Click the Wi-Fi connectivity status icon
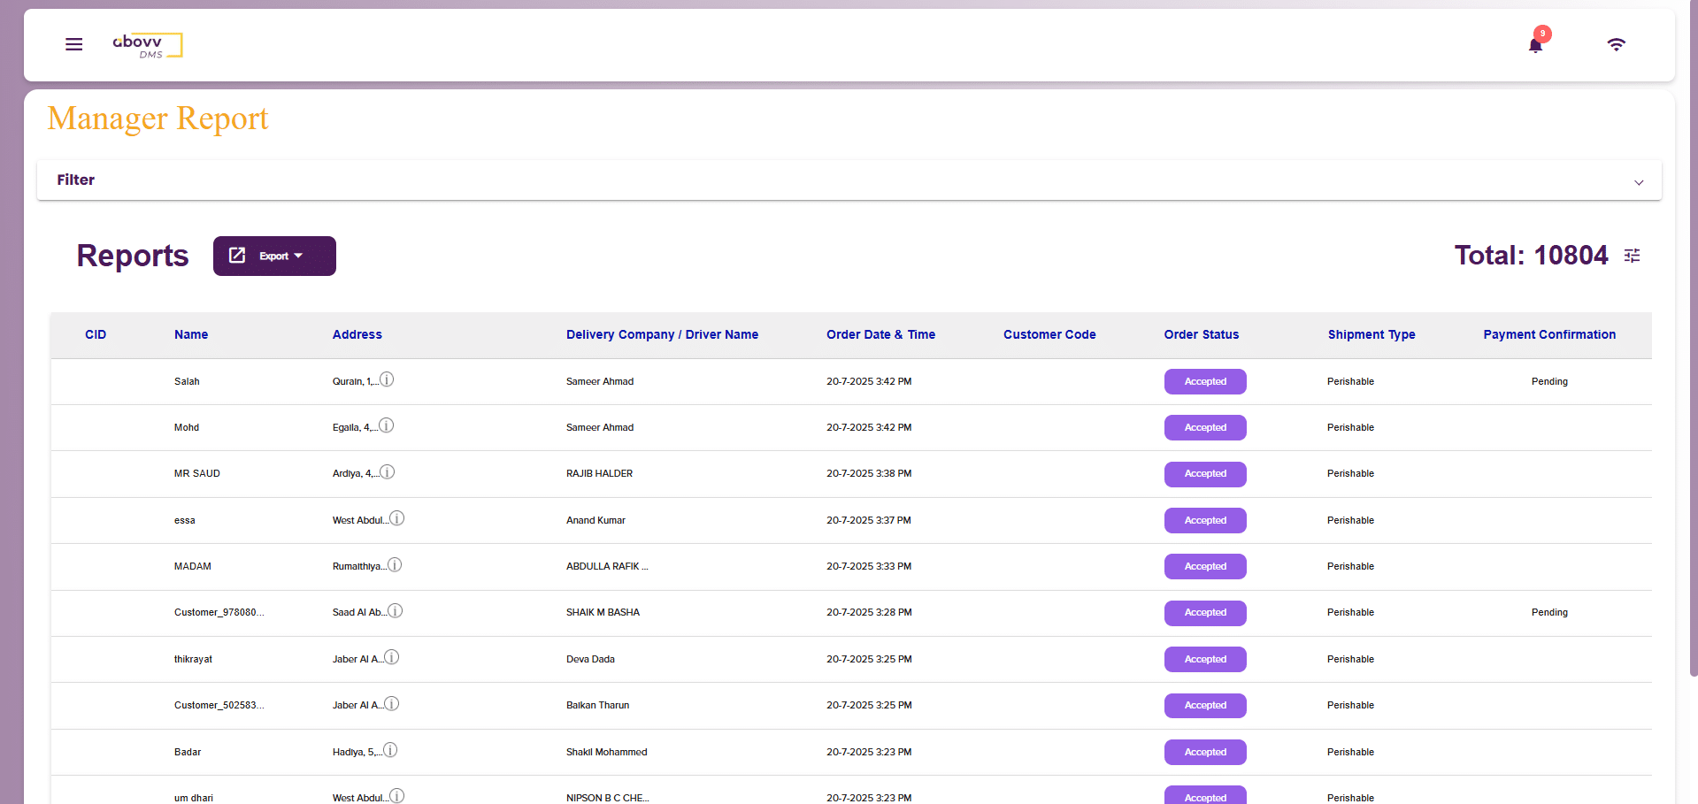This screenshot has height=804, width=1698. coord(1616,45)
